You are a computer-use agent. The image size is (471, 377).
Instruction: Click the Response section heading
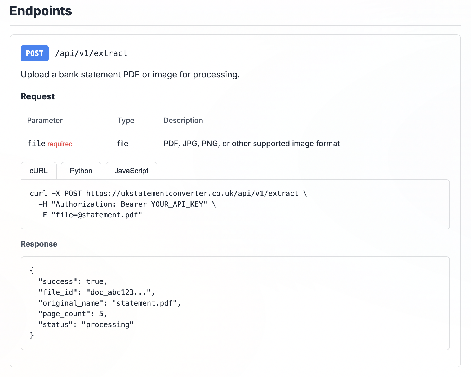[39, 244]
